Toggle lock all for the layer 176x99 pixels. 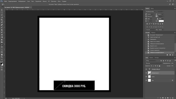[159, 66]
